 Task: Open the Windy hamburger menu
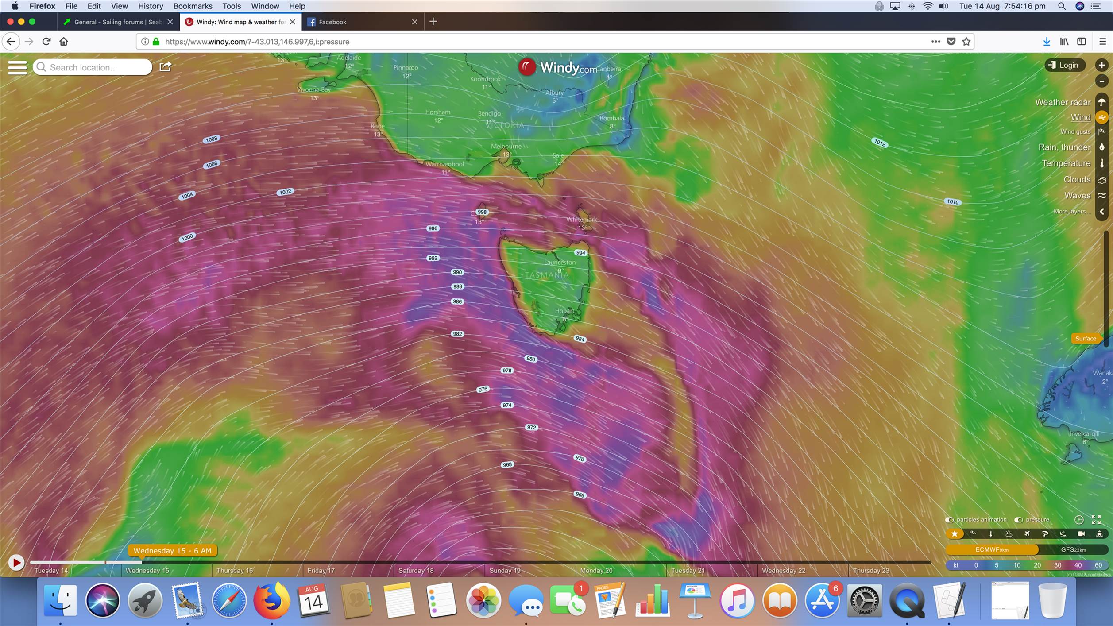click(17, 67)
